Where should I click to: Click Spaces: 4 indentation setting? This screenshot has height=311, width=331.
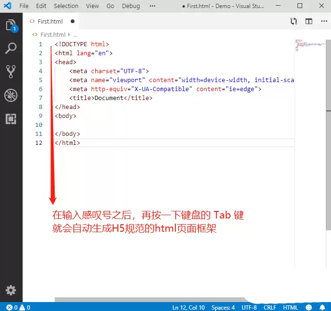click(223, 307)
